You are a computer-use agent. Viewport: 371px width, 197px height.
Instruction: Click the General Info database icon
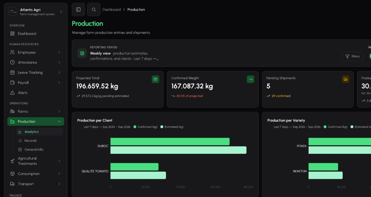tap(20, 150)
